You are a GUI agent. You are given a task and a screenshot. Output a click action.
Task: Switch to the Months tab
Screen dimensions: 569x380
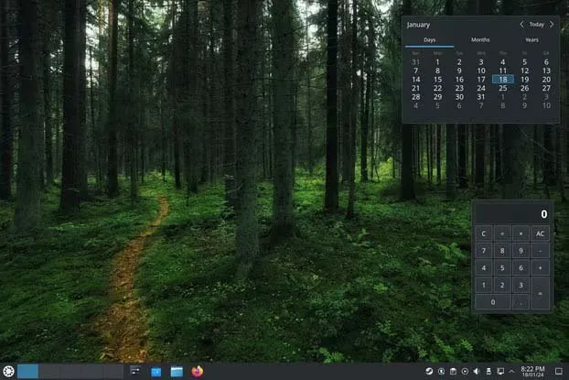tap(480, 40)
